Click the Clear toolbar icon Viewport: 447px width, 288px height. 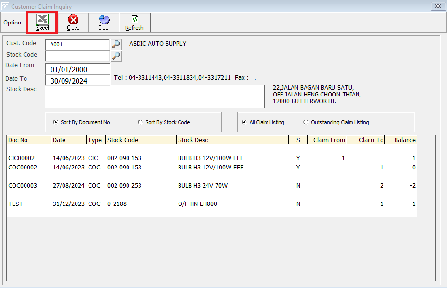coord(104,23)
